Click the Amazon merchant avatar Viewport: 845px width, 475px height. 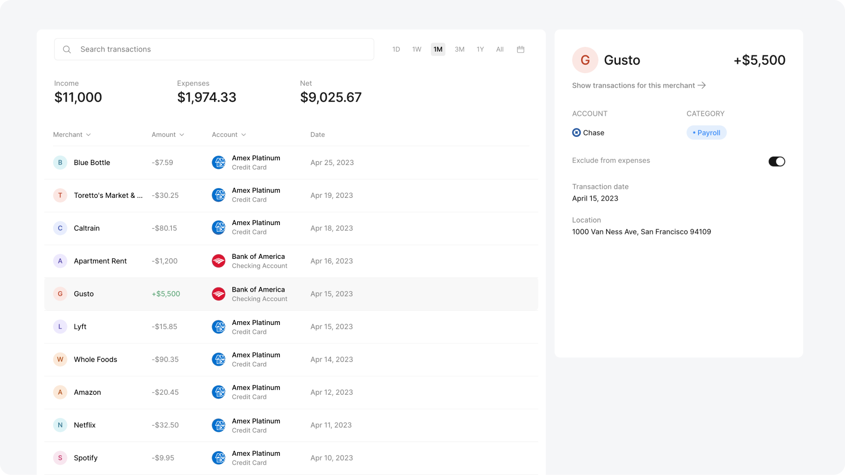pyautogui.click(x=60, y=392)
